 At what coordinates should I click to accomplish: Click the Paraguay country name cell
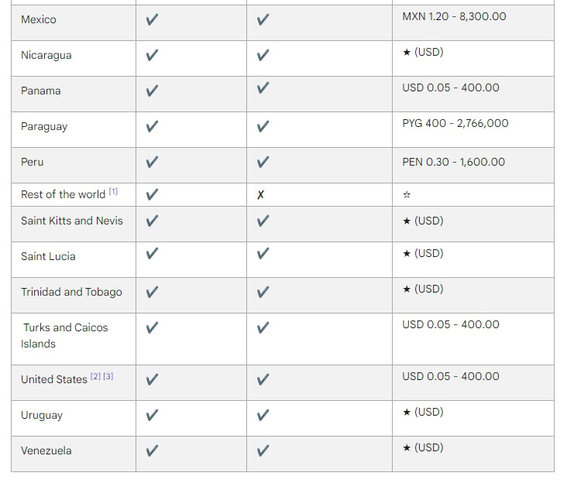pyautogui.click(x=44, y=127)
